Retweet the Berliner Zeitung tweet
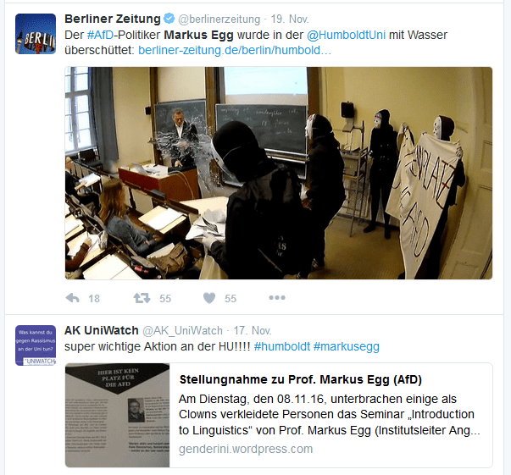Screen dimensions: 511x475 142,298
